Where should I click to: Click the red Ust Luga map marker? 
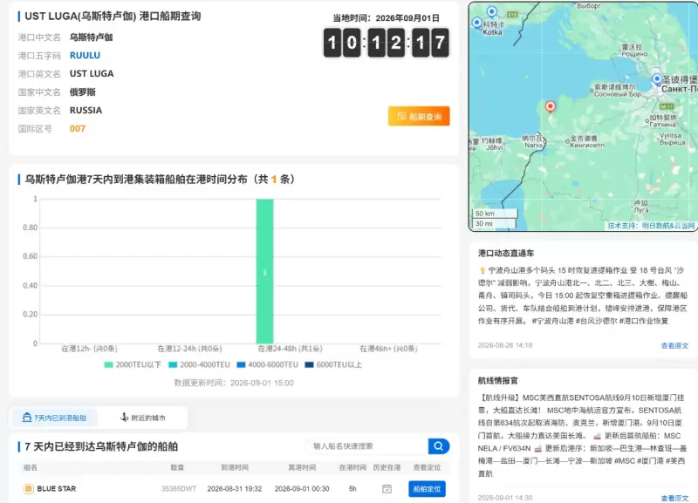[x=551, y=106]
